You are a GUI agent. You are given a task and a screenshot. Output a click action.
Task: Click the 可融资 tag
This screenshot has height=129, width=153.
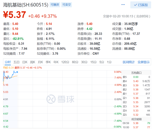(55, 5)
